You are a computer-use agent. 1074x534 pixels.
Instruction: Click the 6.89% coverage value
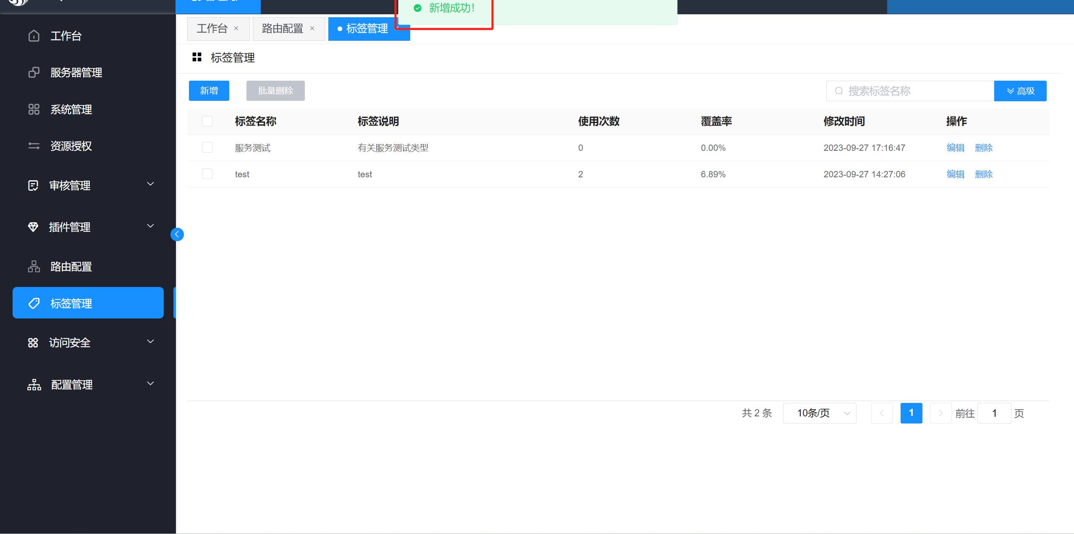tap(713, 174)
